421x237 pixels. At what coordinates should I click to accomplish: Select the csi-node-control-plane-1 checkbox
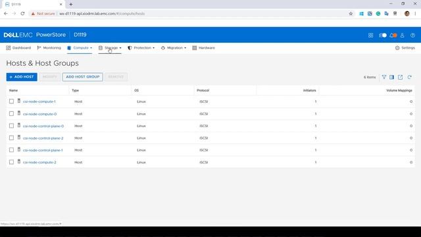coord(11,150)
